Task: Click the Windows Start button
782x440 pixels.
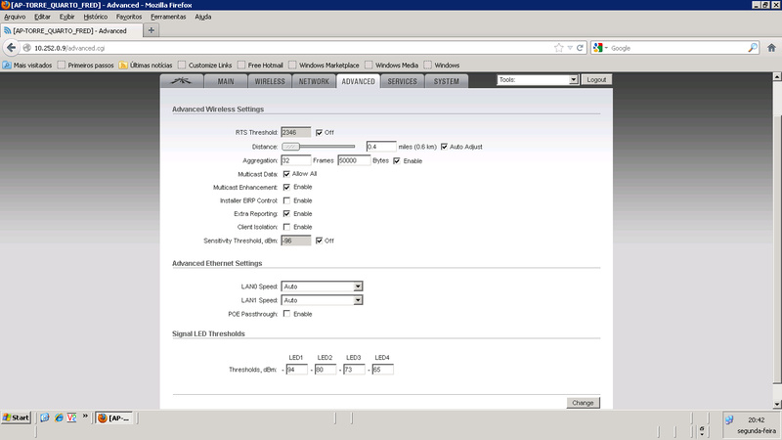Action: pyautogui.click(x=17, y=418)
